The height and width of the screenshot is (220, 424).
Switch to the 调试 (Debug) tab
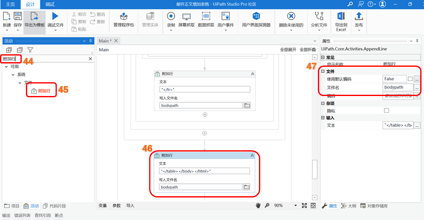tap(50, 4)
